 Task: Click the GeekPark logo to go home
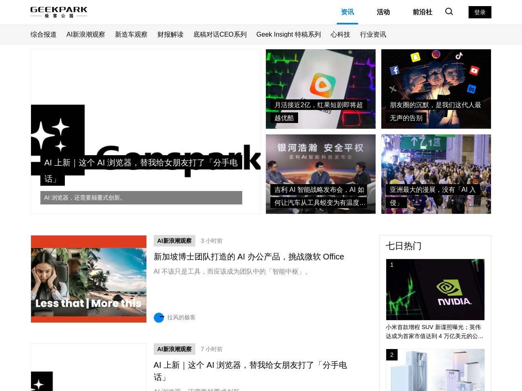(58, 12)
